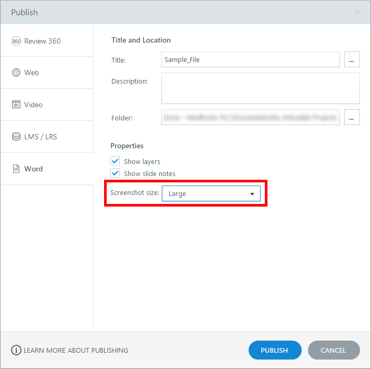Viewport: 371px width, 369px height.
Task: Switch to the Video publish tab
Action: click(x=33, y=105)
